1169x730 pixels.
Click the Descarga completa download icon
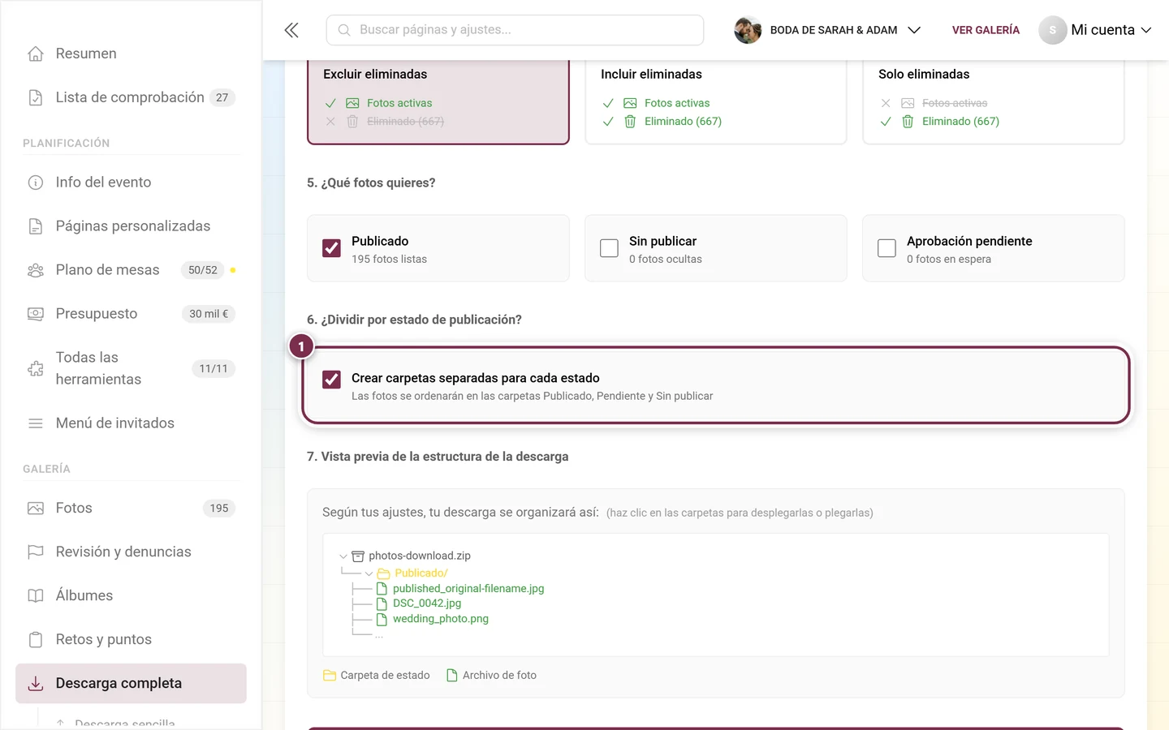click(x=36, y=684)
